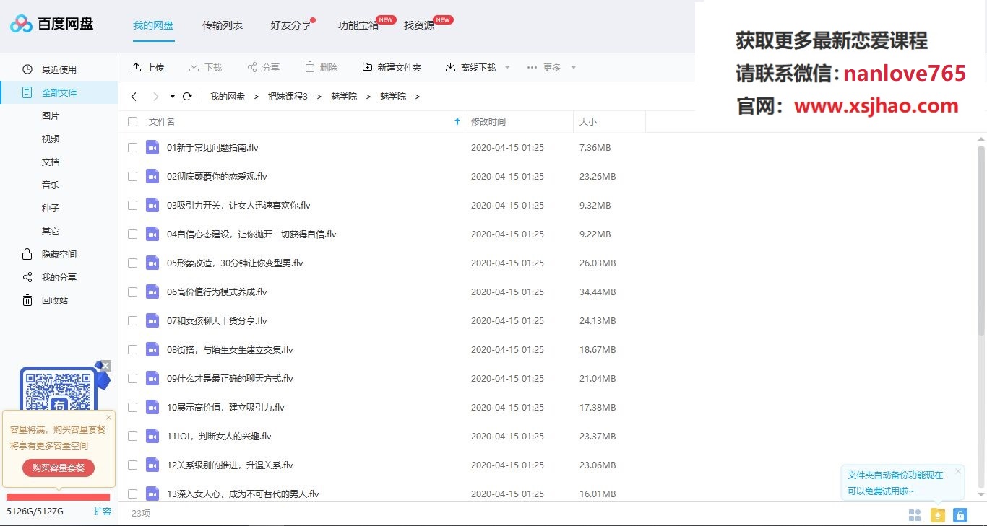987x526 pixels.
Task: Click video file icon for 06高价值行为模式养成.flv
Action: [152, 292]
